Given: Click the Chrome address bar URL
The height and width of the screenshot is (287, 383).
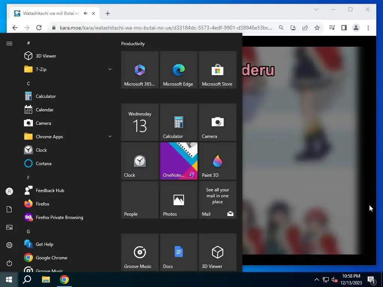Looking at the screenshot, I should (166, 28).
